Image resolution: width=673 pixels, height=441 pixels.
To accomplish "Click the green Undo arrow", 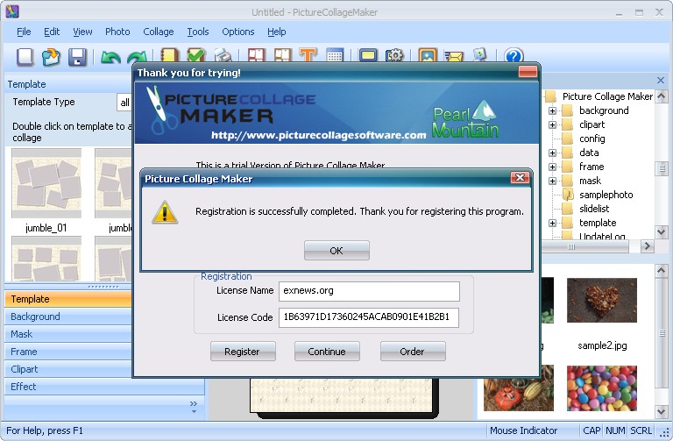I will (110, 58).
